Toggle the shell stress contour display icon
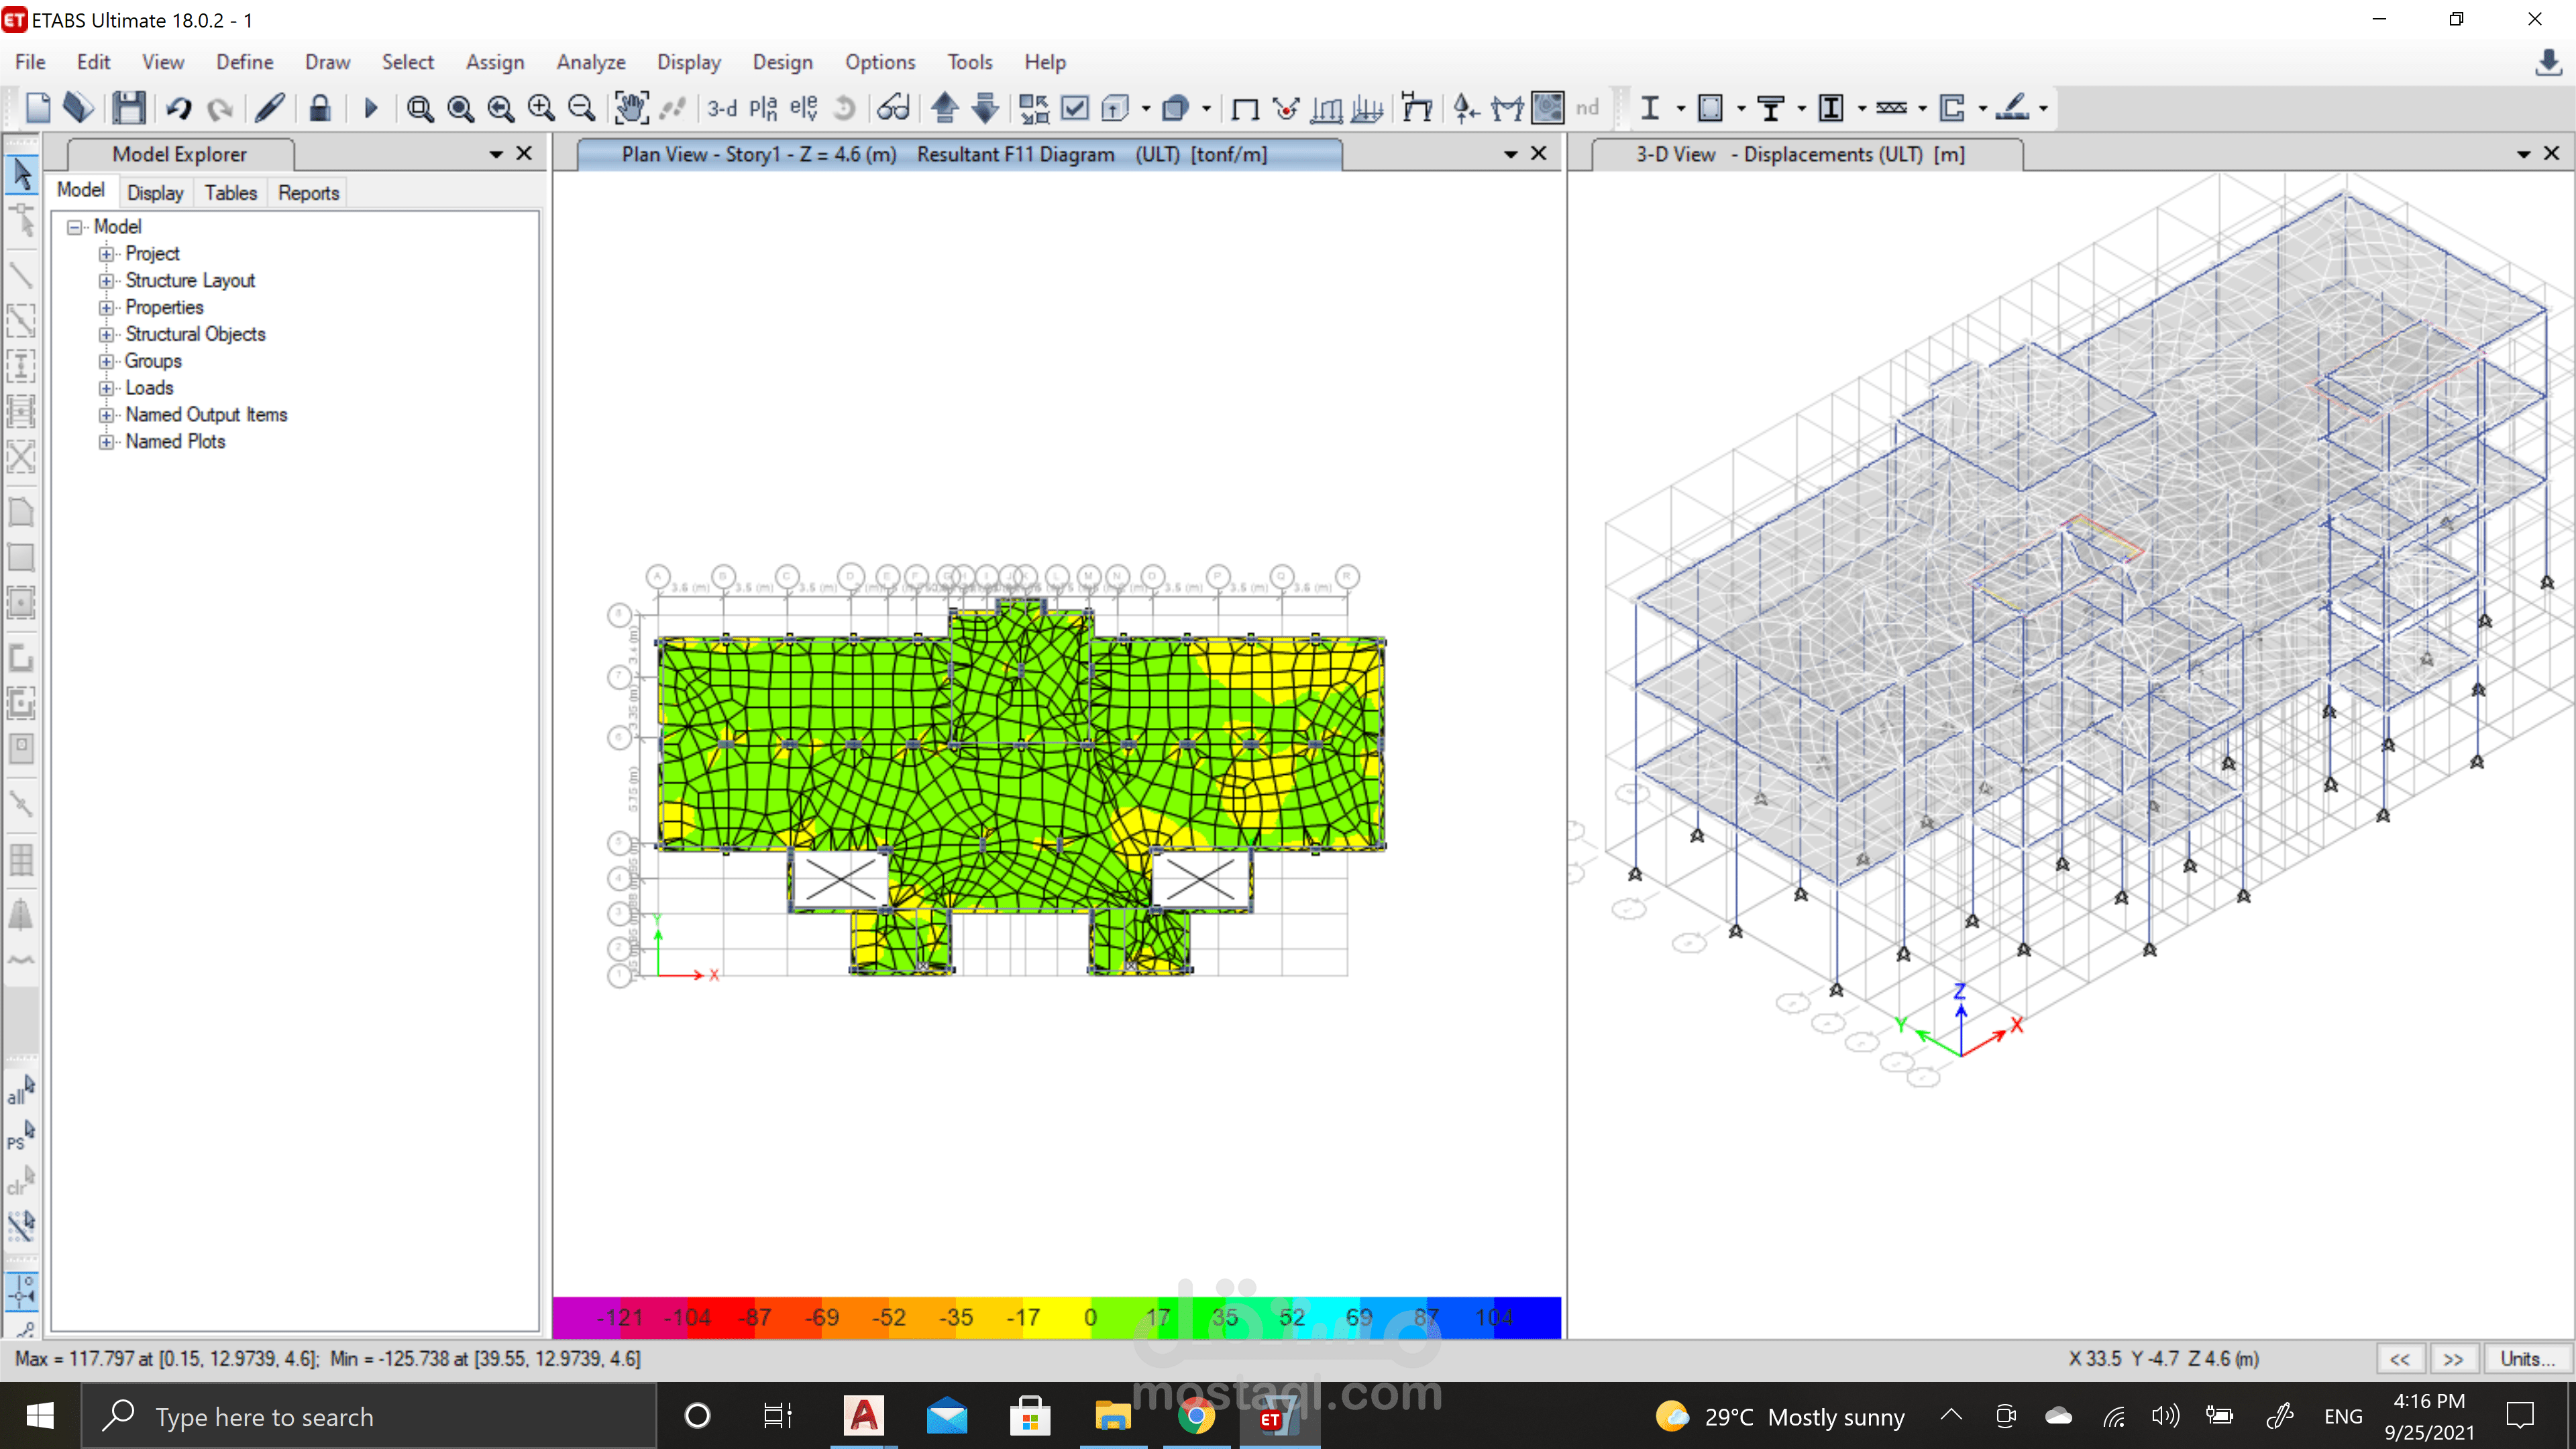This screenshot has width=2576, height=1449. point(1547,108)
